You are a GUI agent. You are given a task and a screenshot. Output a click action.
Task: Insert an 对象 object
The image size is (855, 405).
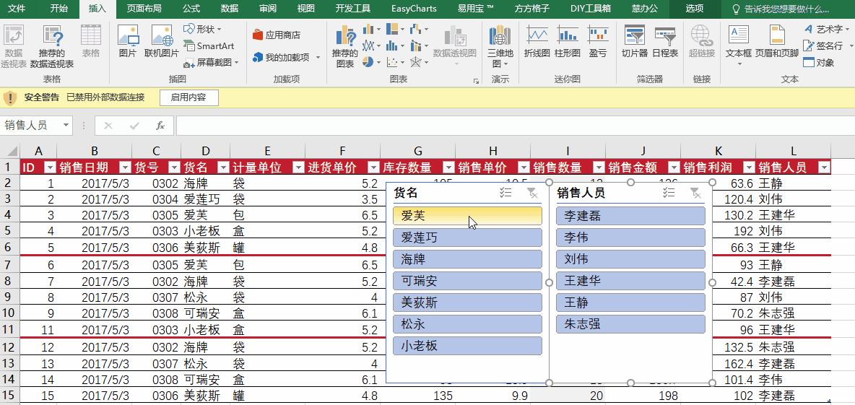[x=819, y=63]
